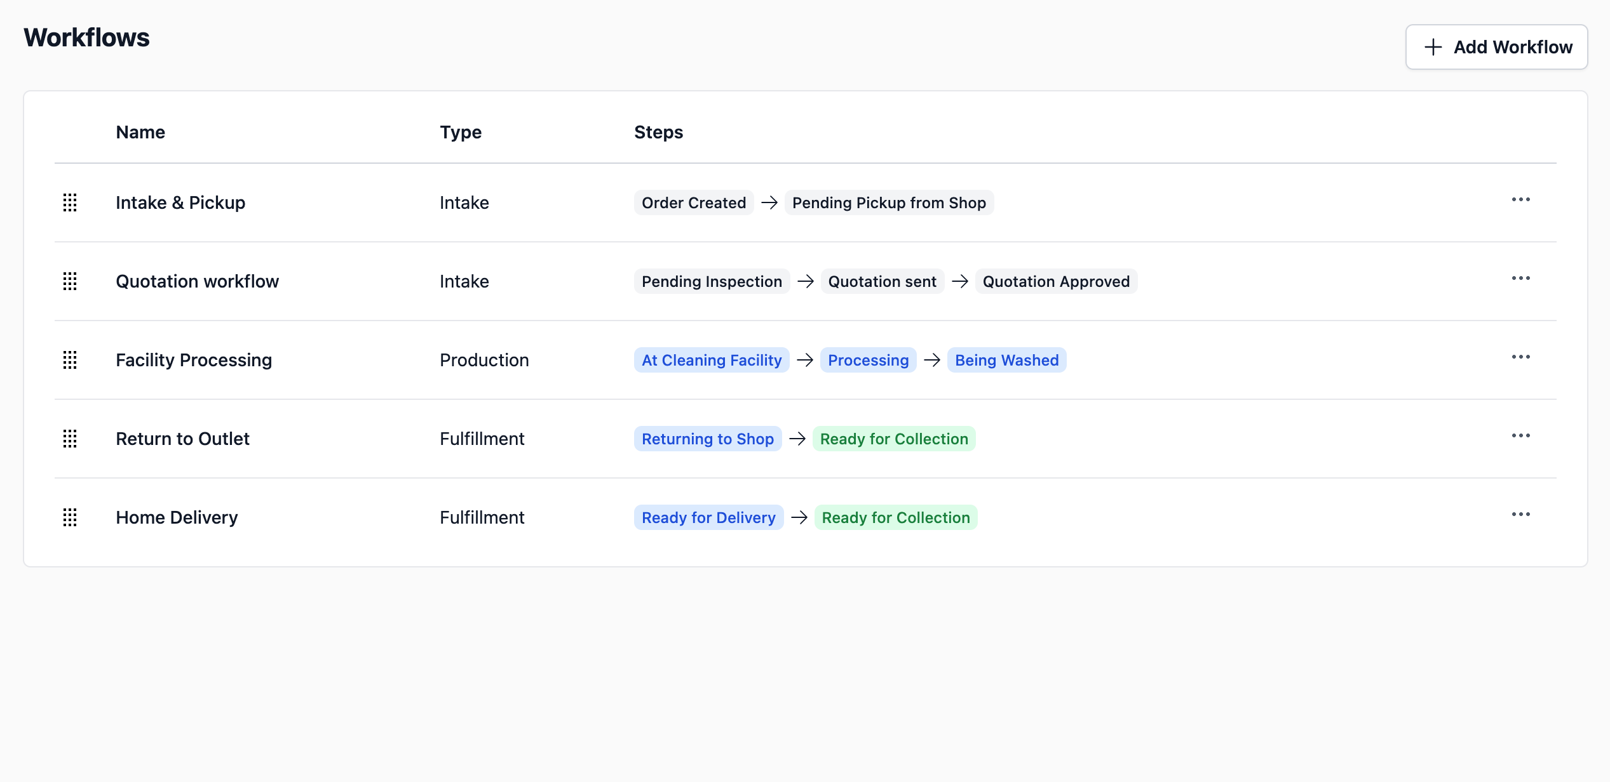Click the blue At Cleaning Facility badge
This screenshot has width=1610, height=782.
pyautogui.click(x=711, y=360)
